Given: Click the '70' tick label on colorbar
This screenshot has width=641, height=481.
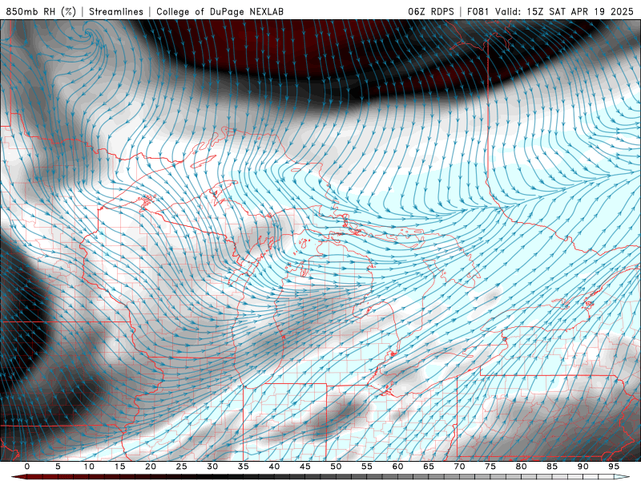Looking at the screenshot, I should point(459,467).
